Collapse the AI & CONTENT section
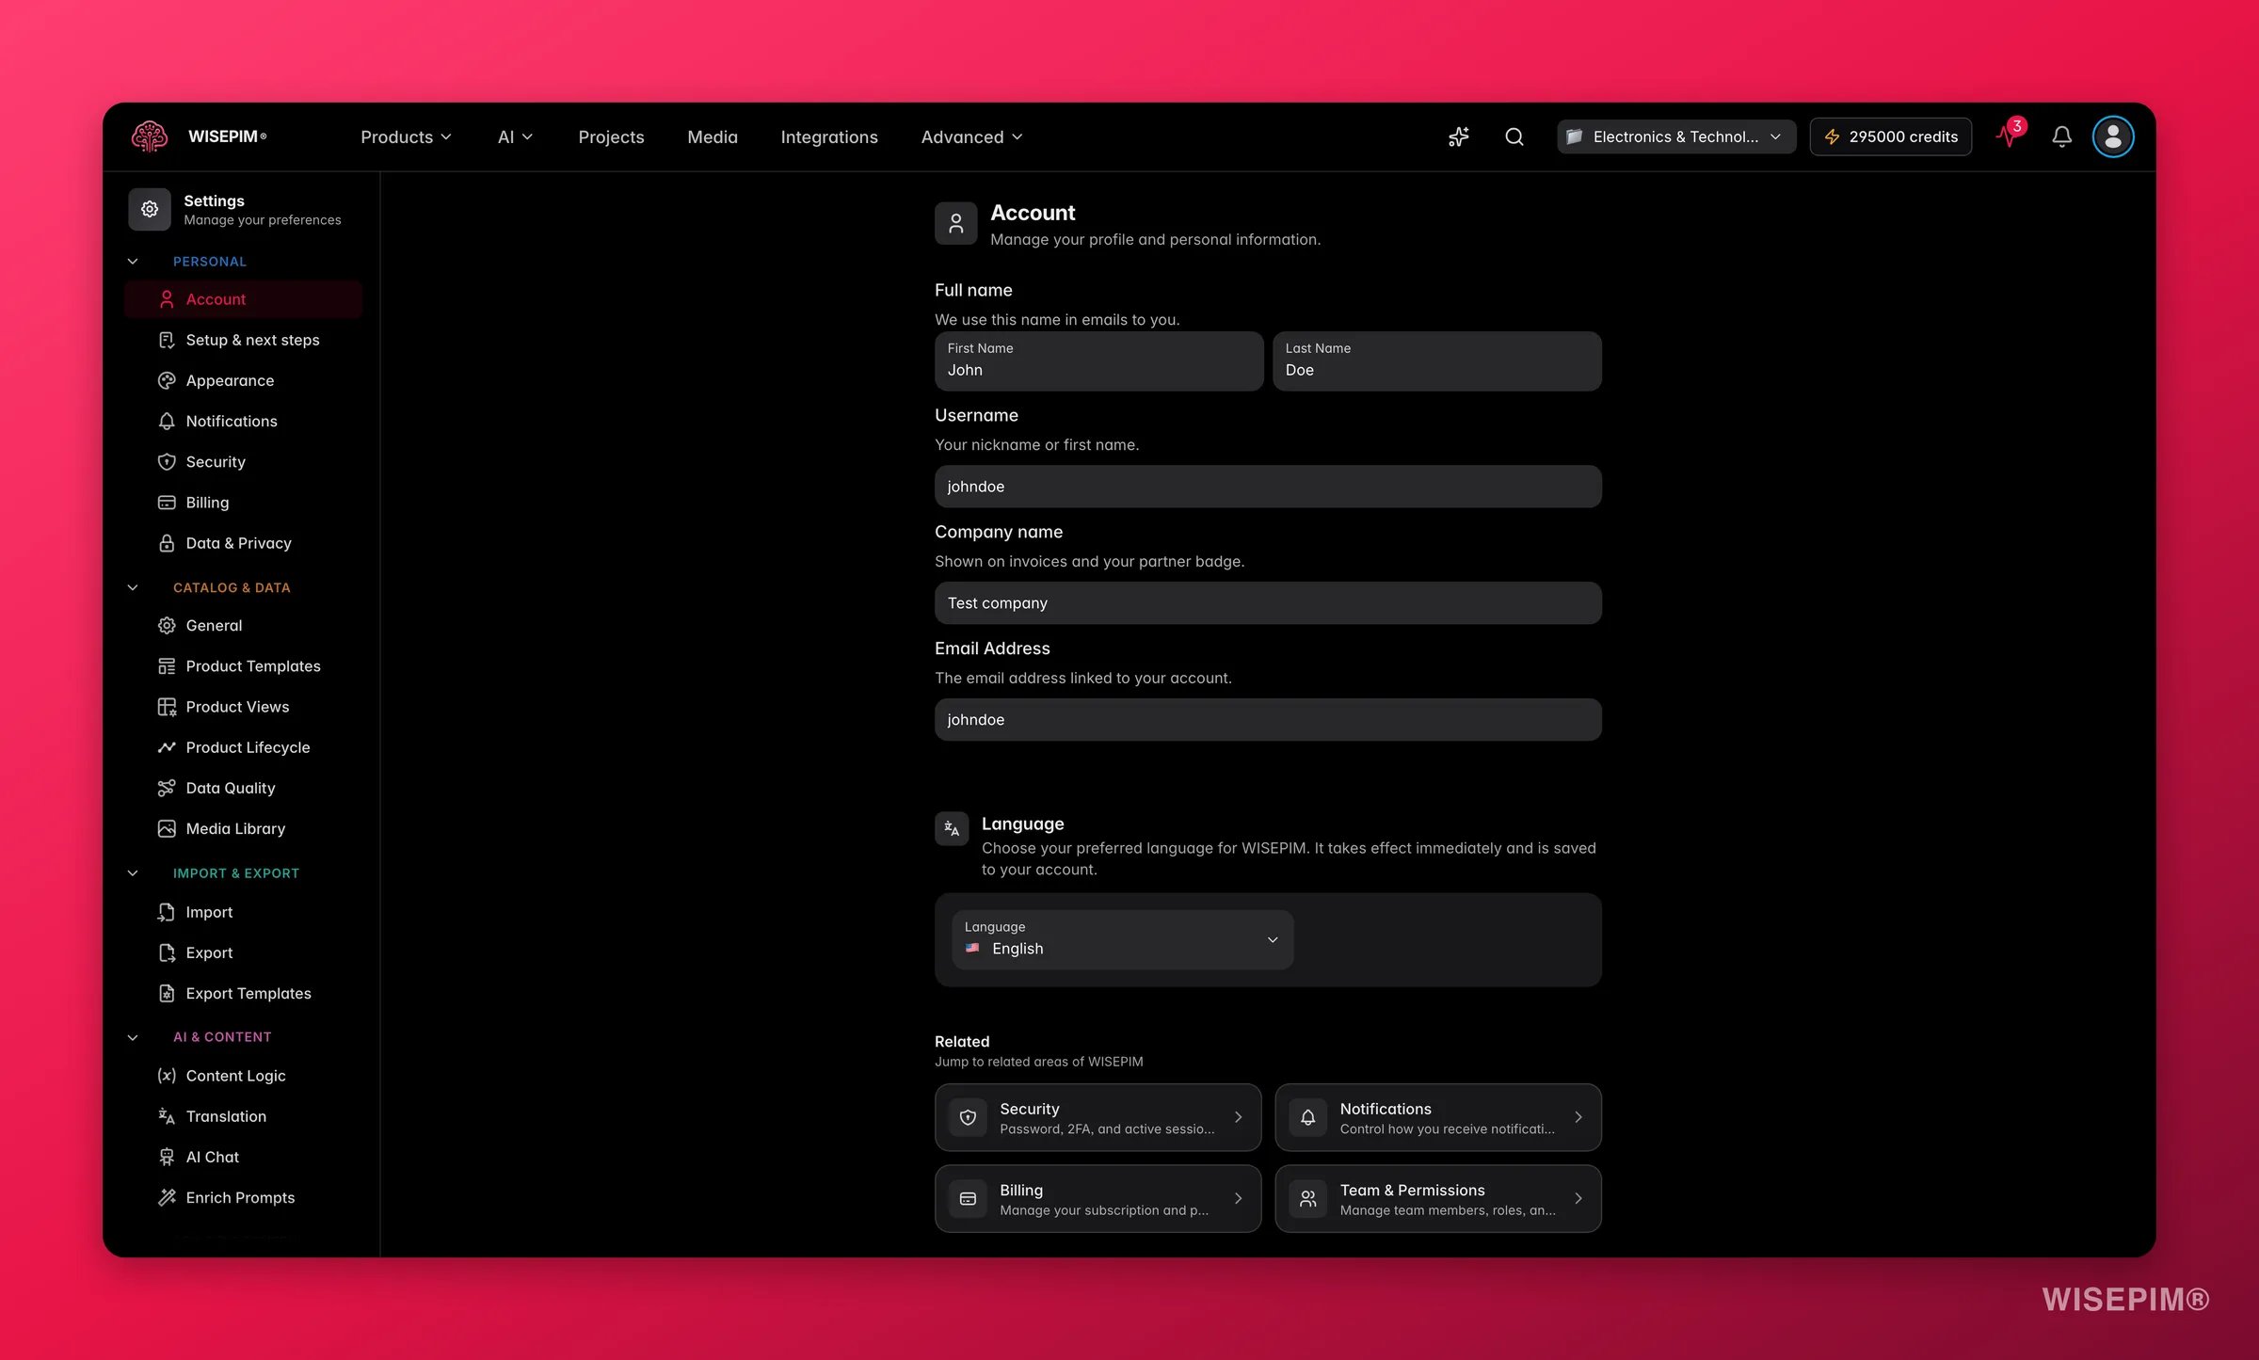The height and width of the screenshot is (1360, 2259). tap(133, 1037)
